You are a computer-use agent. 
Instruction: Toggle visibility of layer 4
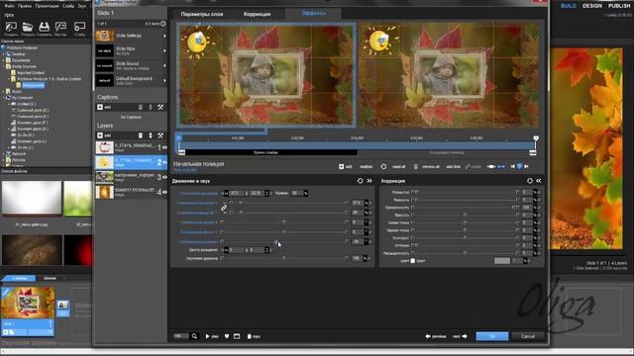pyautogui.click(x=164, y=192)
